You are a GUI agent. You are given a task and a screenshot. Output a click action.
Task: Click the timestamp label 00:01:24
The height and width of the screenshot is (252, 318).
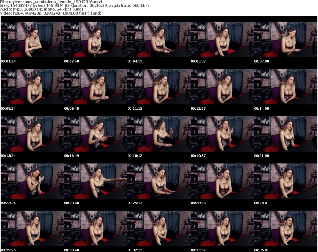[x=8, y=61]
